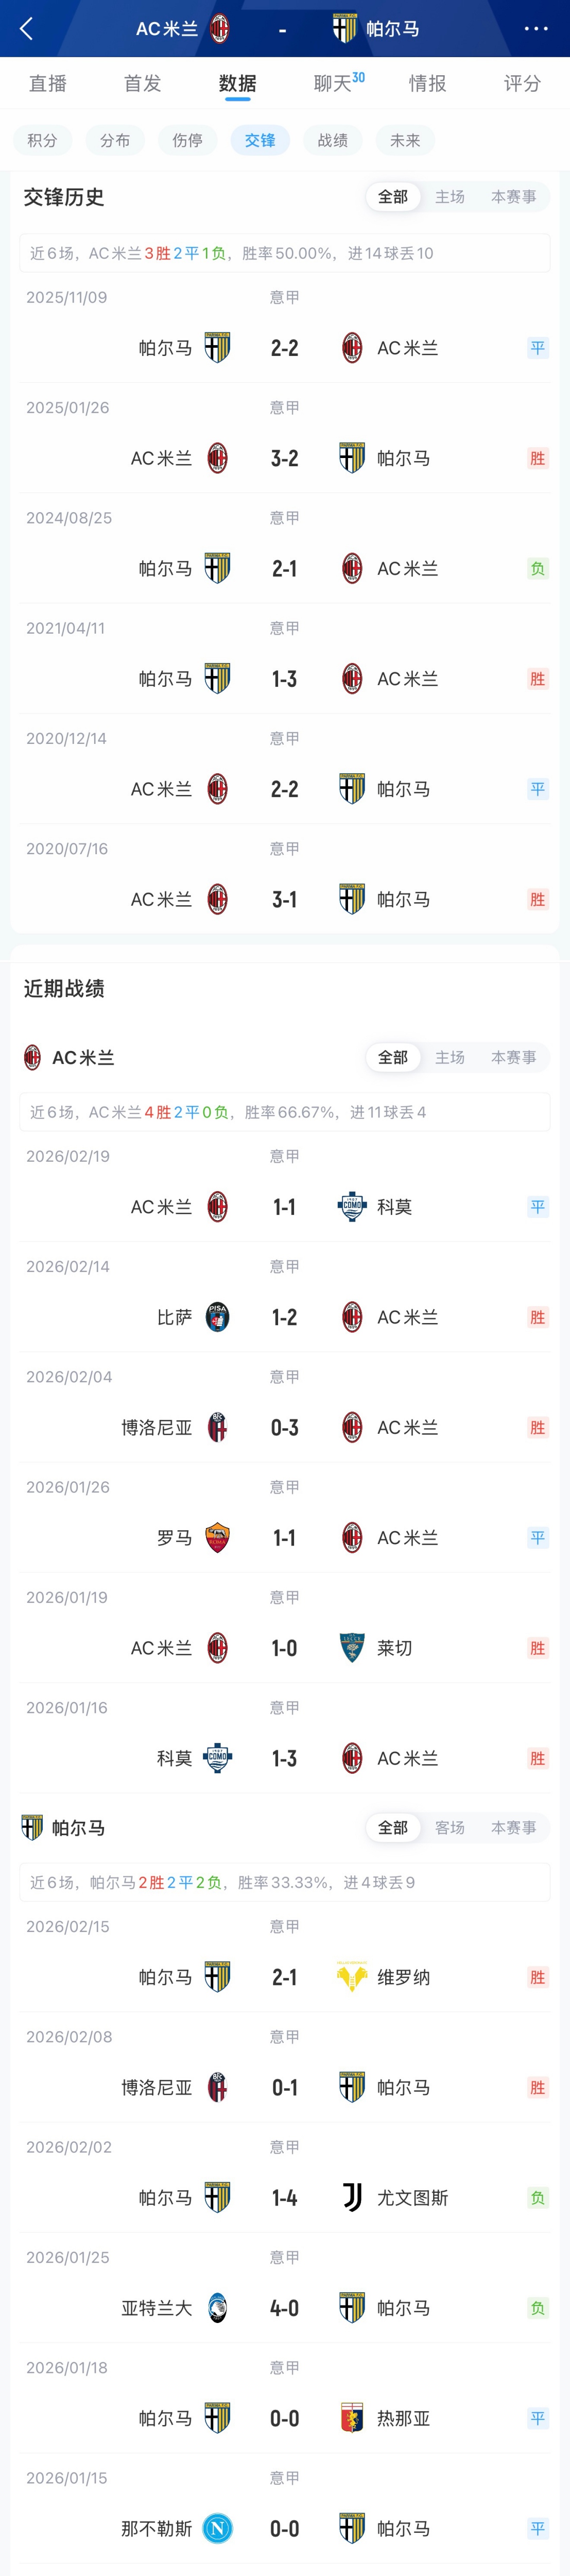Image resolution: width=570 pixels, height=2576 pixels.
Task: Tap Hellas Verona crest in 2026/02/15 match
Action: (352, 1977)
